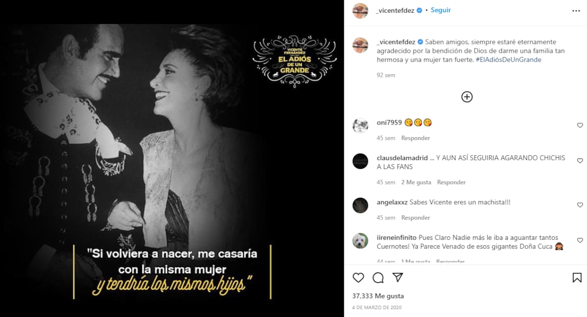Like angelaxxz's comment heart
587x317 pixels.
(580, 205)
